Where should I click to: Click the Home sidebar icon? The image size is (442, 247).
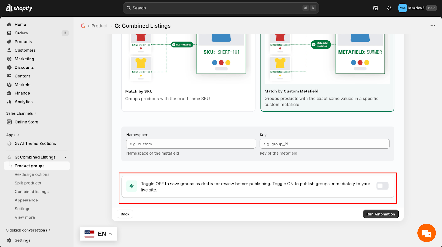9,25
